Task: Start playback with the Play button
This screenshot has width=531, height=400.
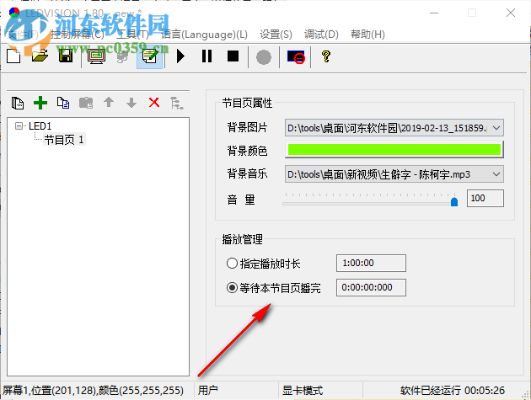Action: [x=180, y=56]
